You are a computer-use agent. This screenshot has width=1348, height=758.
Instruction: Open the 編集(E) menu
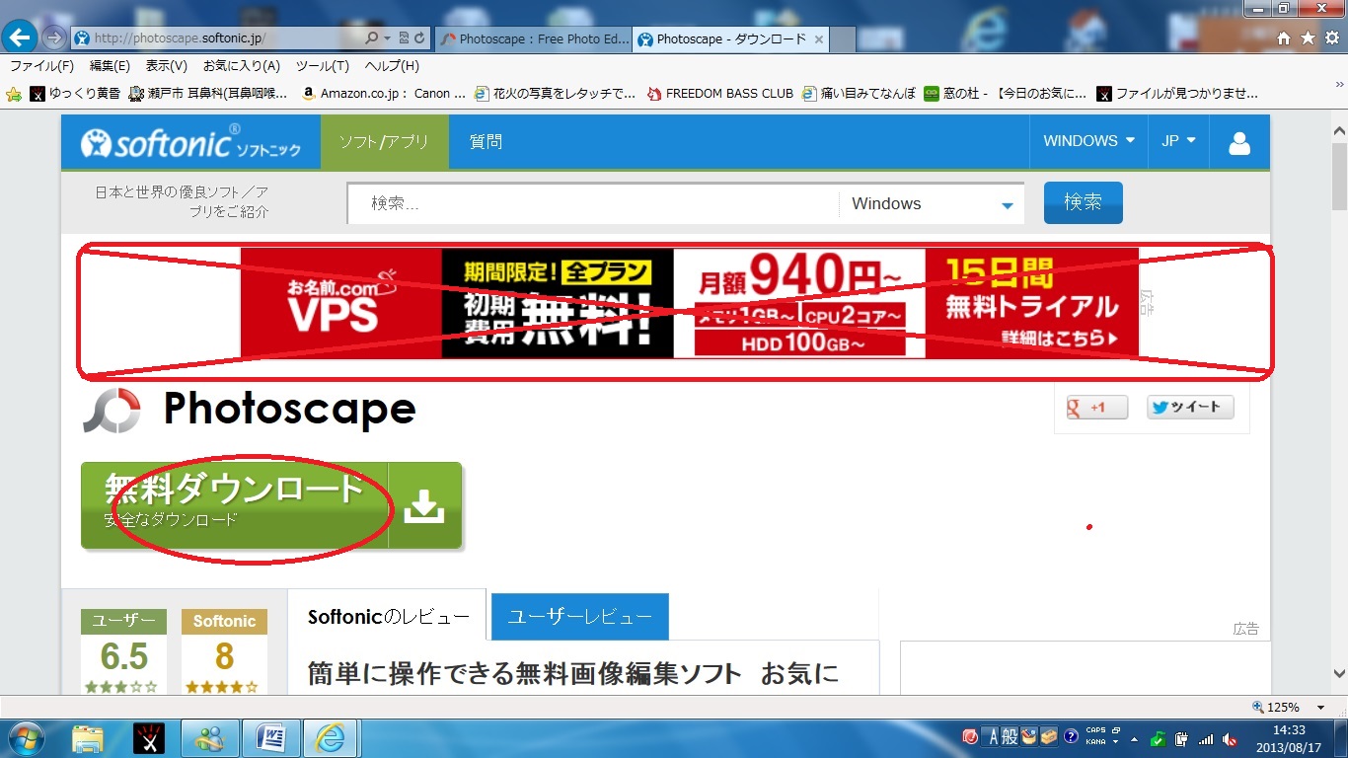[110, 66]
